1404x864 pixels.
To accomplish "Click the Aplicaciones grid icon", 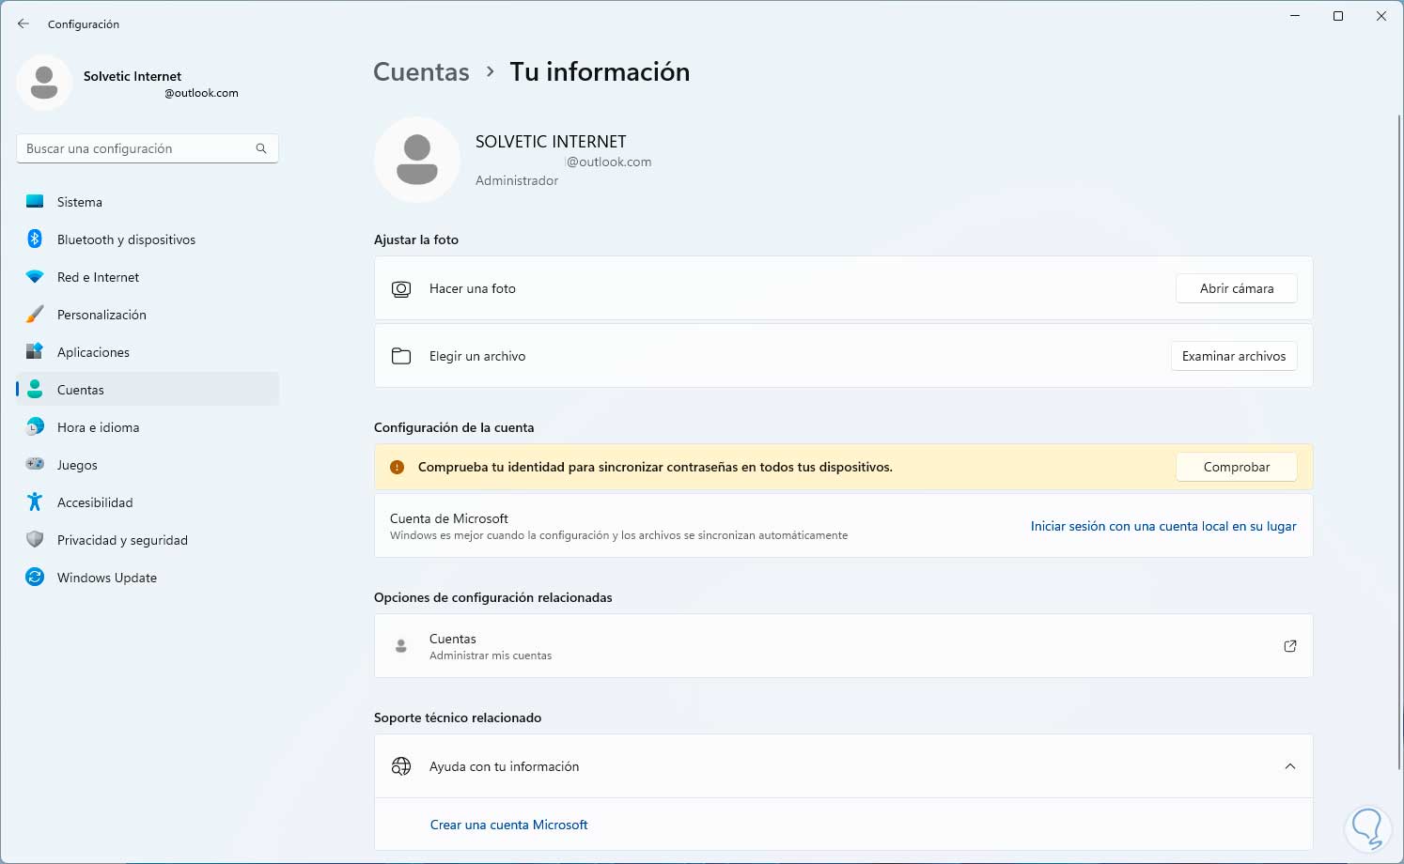I will [35, 352].
